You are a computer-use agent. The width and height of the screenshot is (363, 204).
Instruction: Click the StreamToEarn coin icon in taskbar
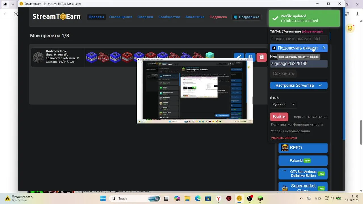click(x=239, y=198)
